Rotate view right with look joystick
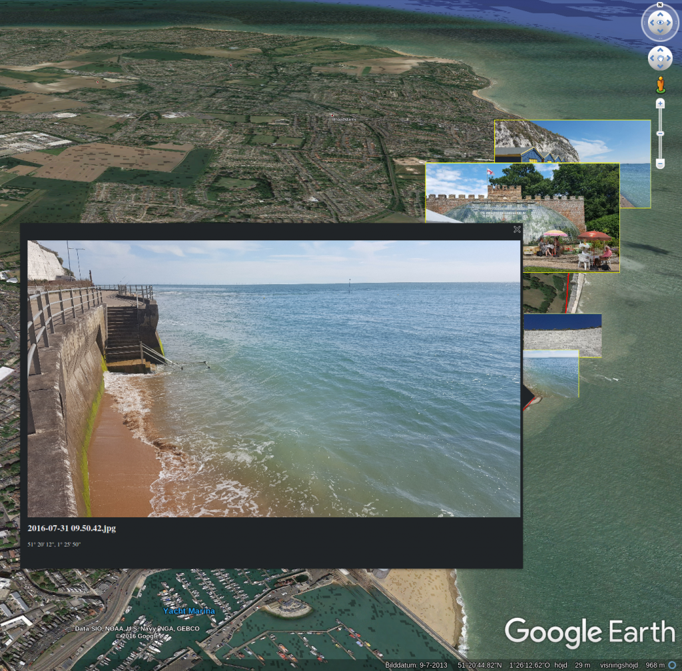 669,23
